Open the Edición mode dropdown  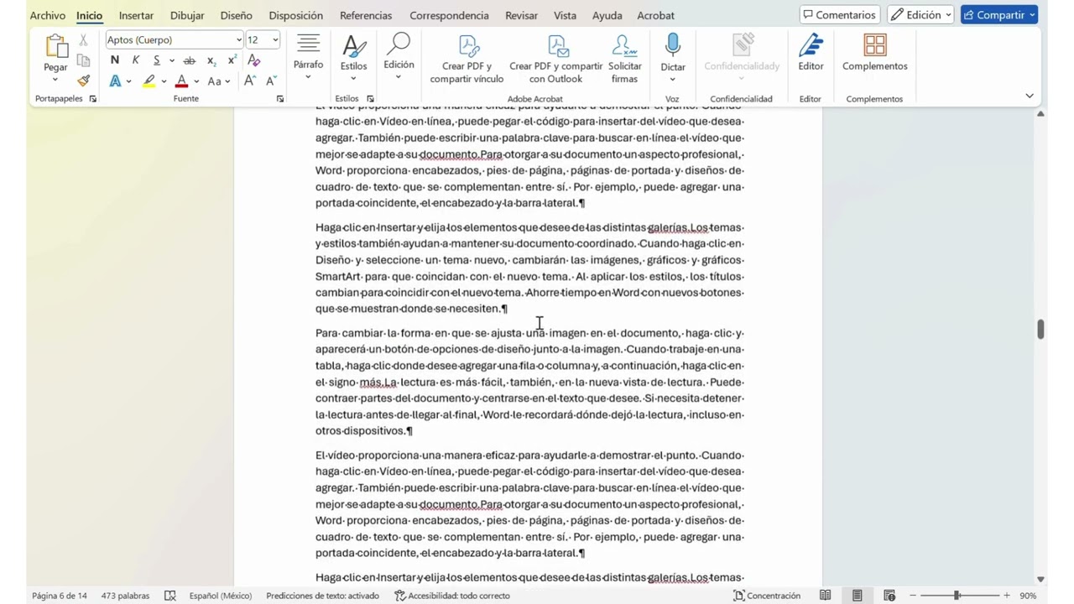(x=920, y=15)
